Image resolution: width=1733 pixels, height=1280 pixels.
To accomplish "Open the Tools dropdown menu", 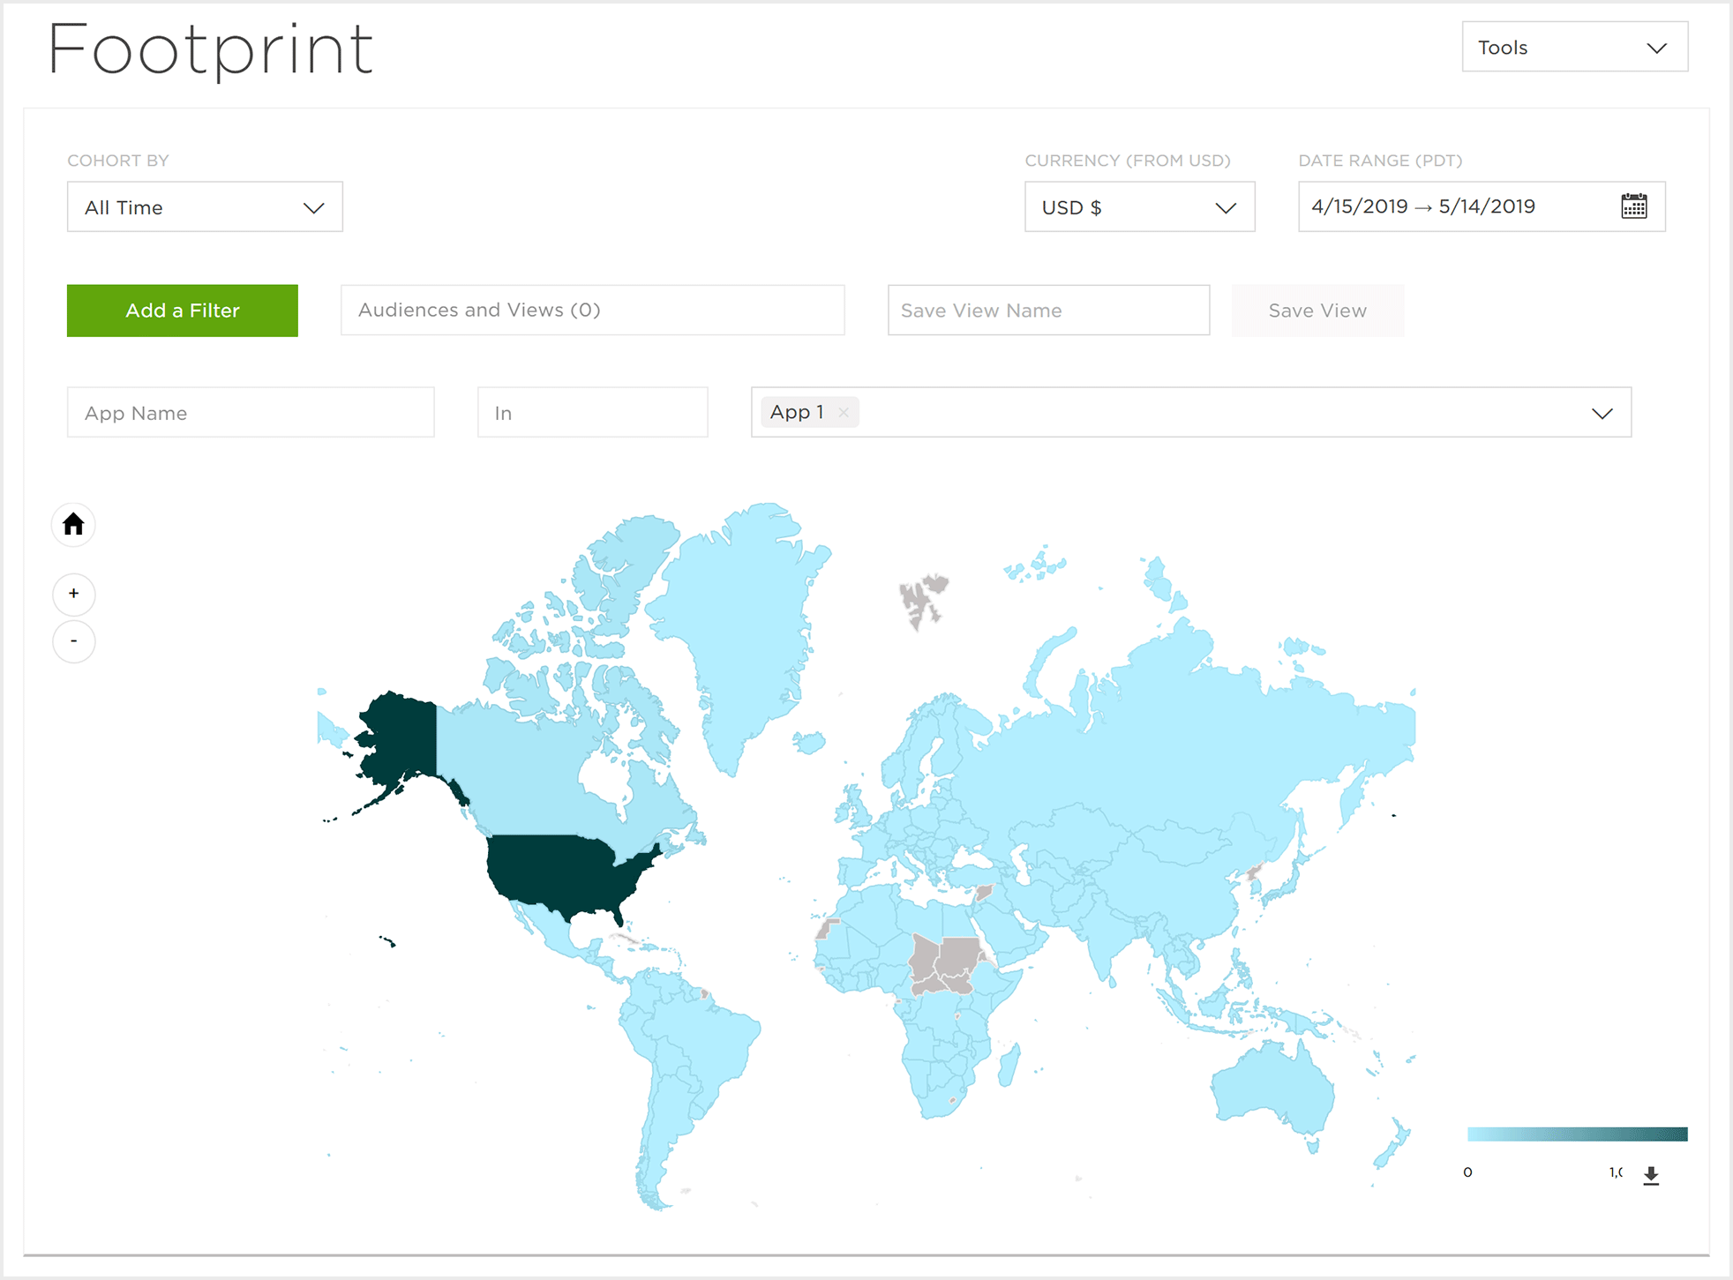I will (1574, 48).
